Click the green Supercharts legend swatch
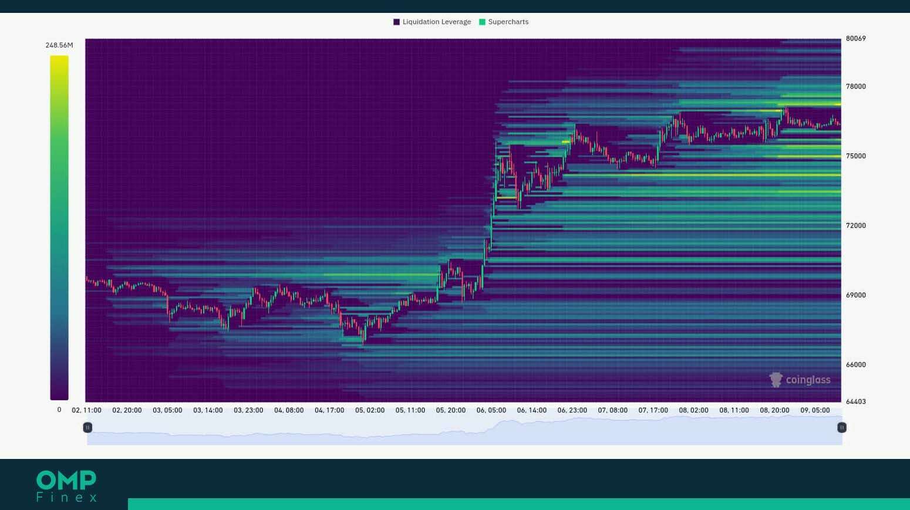The height and width of the screenshot is (510, 910). 482,22
